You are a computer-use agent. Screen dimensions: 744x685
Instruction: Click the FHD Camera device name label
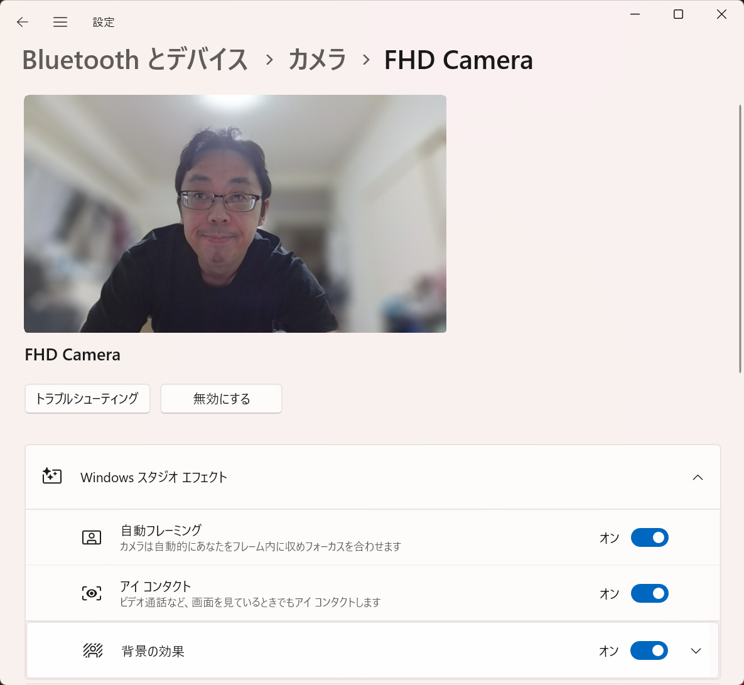pos(73,355)
